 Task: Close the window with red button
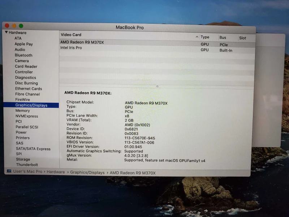[7, 25]
